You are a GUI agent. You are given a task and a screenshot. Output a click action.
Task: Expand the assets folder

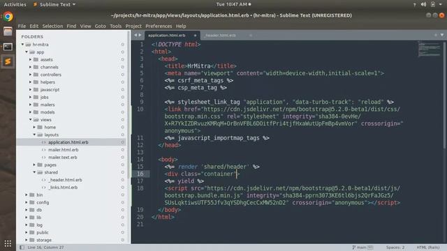[30, 59]
